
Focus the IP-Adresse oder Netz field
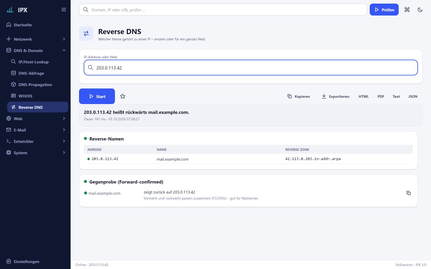[251, 67]
